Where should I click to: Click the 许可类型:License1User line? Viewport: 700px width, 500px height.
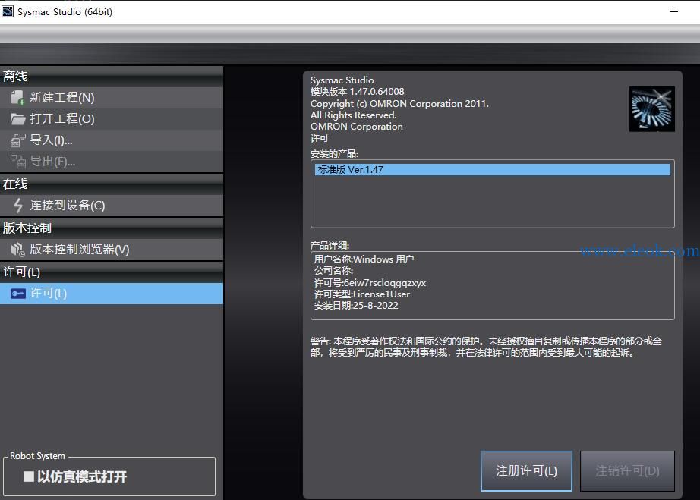tap(362, 294)
